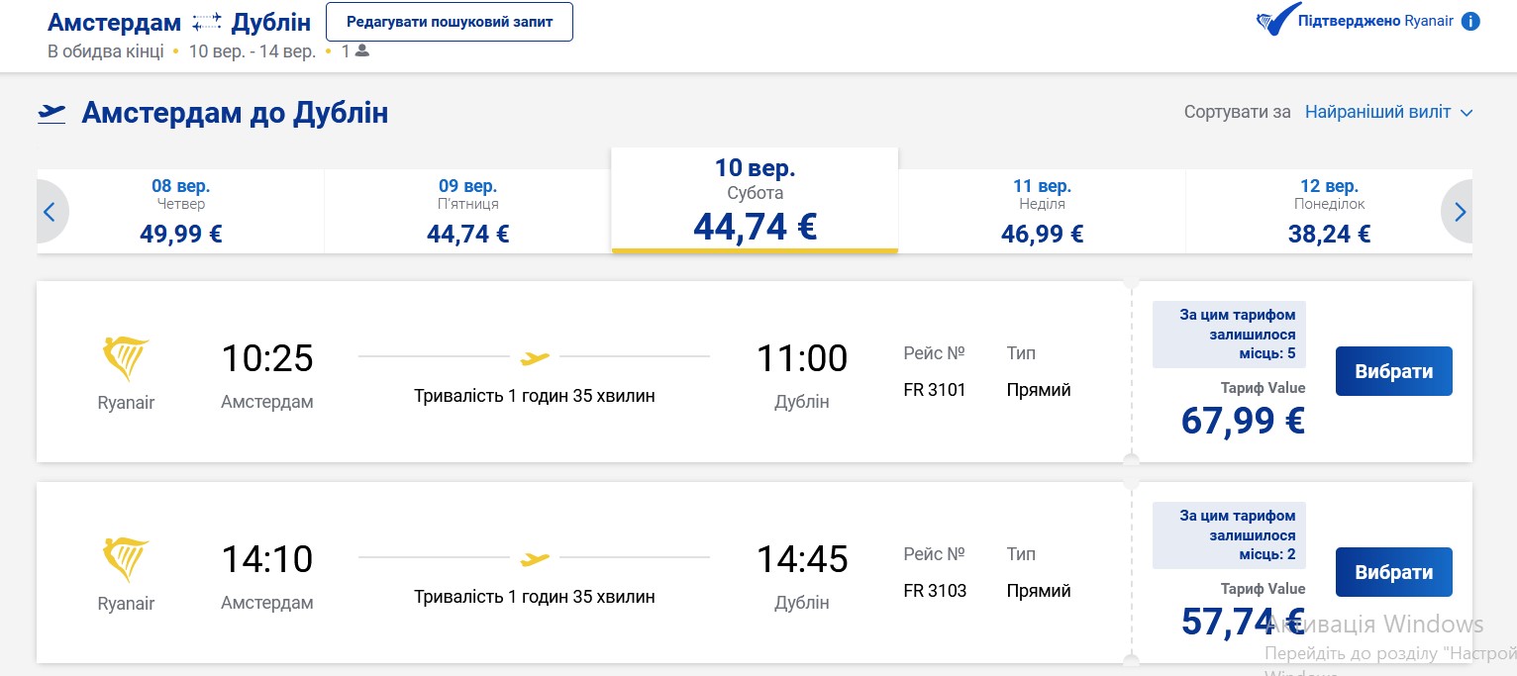Click the selected 10 вер. Субота date card

[755, 201]
